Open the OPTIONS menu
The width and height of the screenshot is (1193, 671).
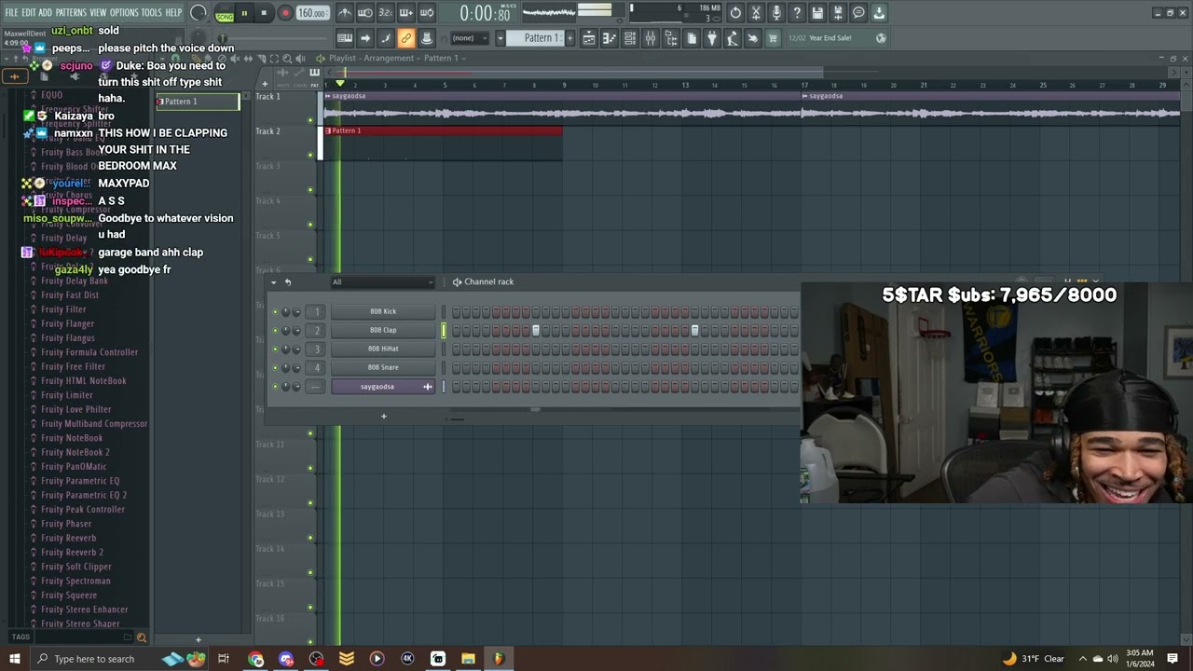tap(124, 13)
